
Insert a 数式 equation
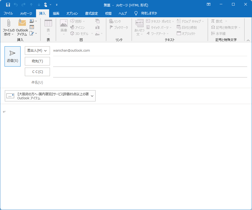219,21
